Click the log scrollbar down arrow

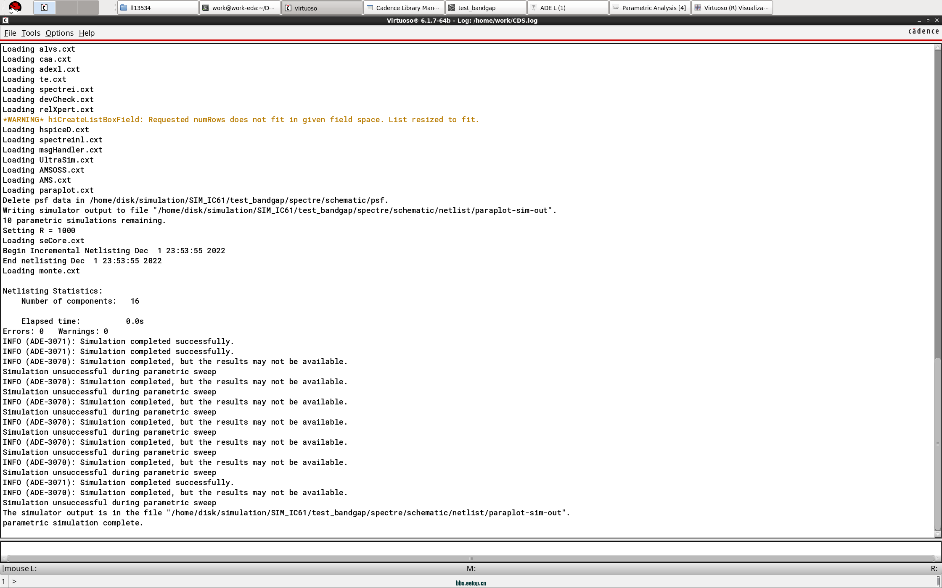pos(938,534)
